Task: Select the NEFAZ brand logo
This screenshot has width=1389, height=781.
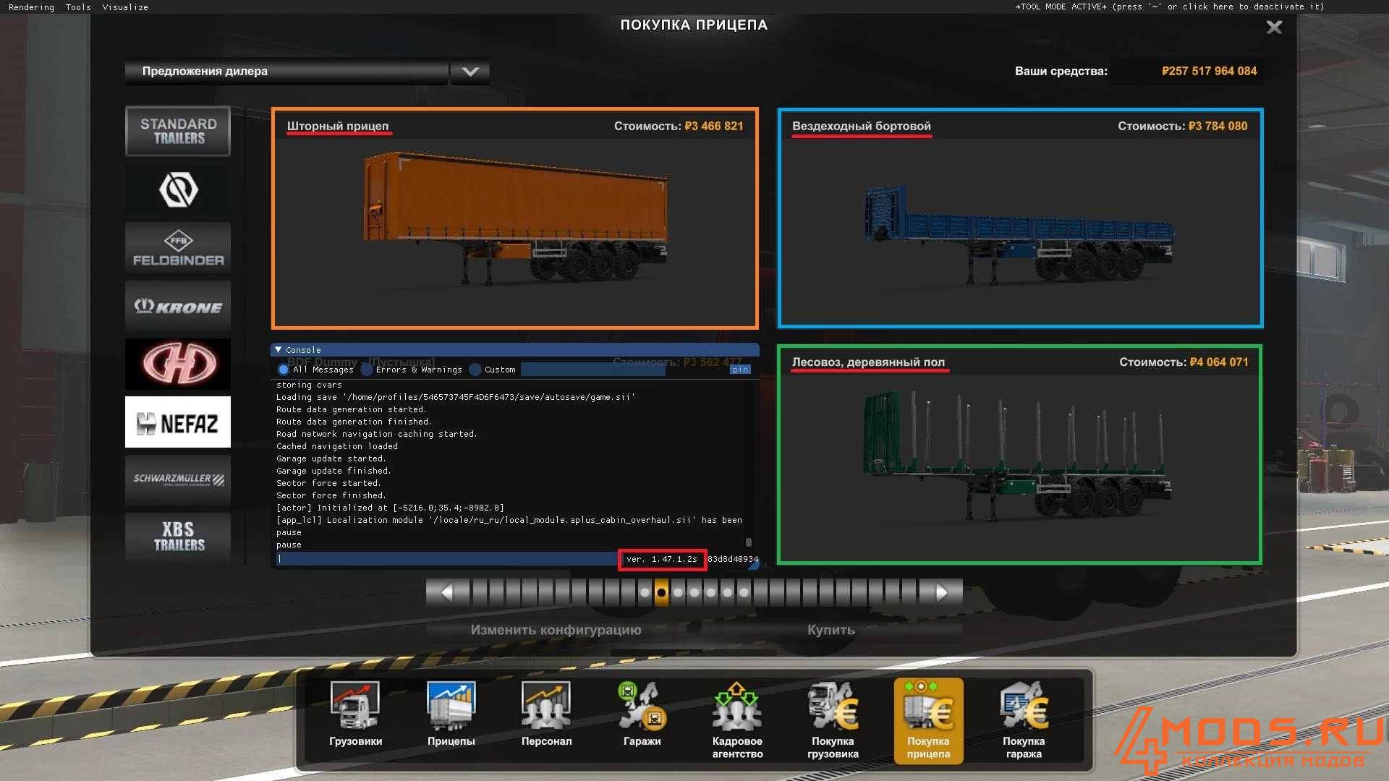Action: 178,422
